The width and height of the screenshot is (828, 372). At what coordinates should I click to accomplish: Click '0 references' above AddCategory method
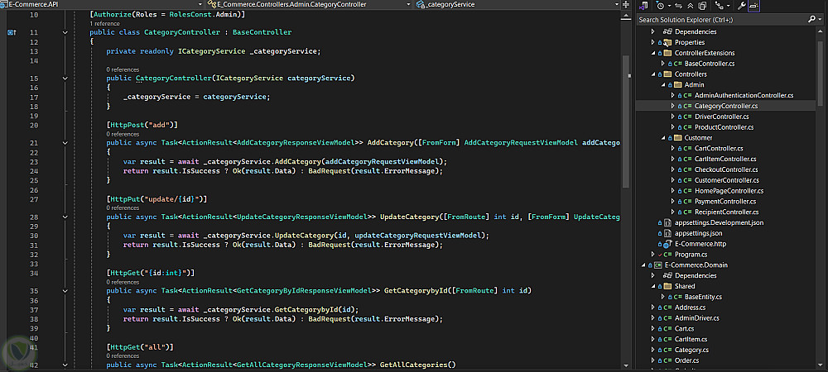point(123,135)
